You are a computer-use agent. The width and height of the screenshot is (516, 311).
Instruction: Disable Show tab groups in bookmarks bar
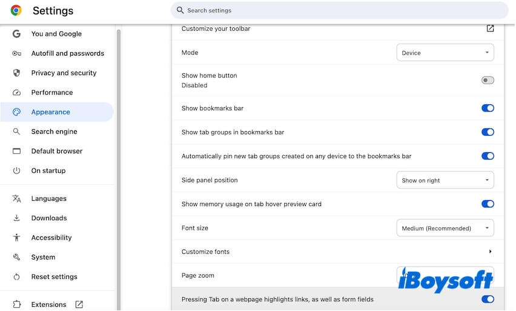click(x=488, y=132)
